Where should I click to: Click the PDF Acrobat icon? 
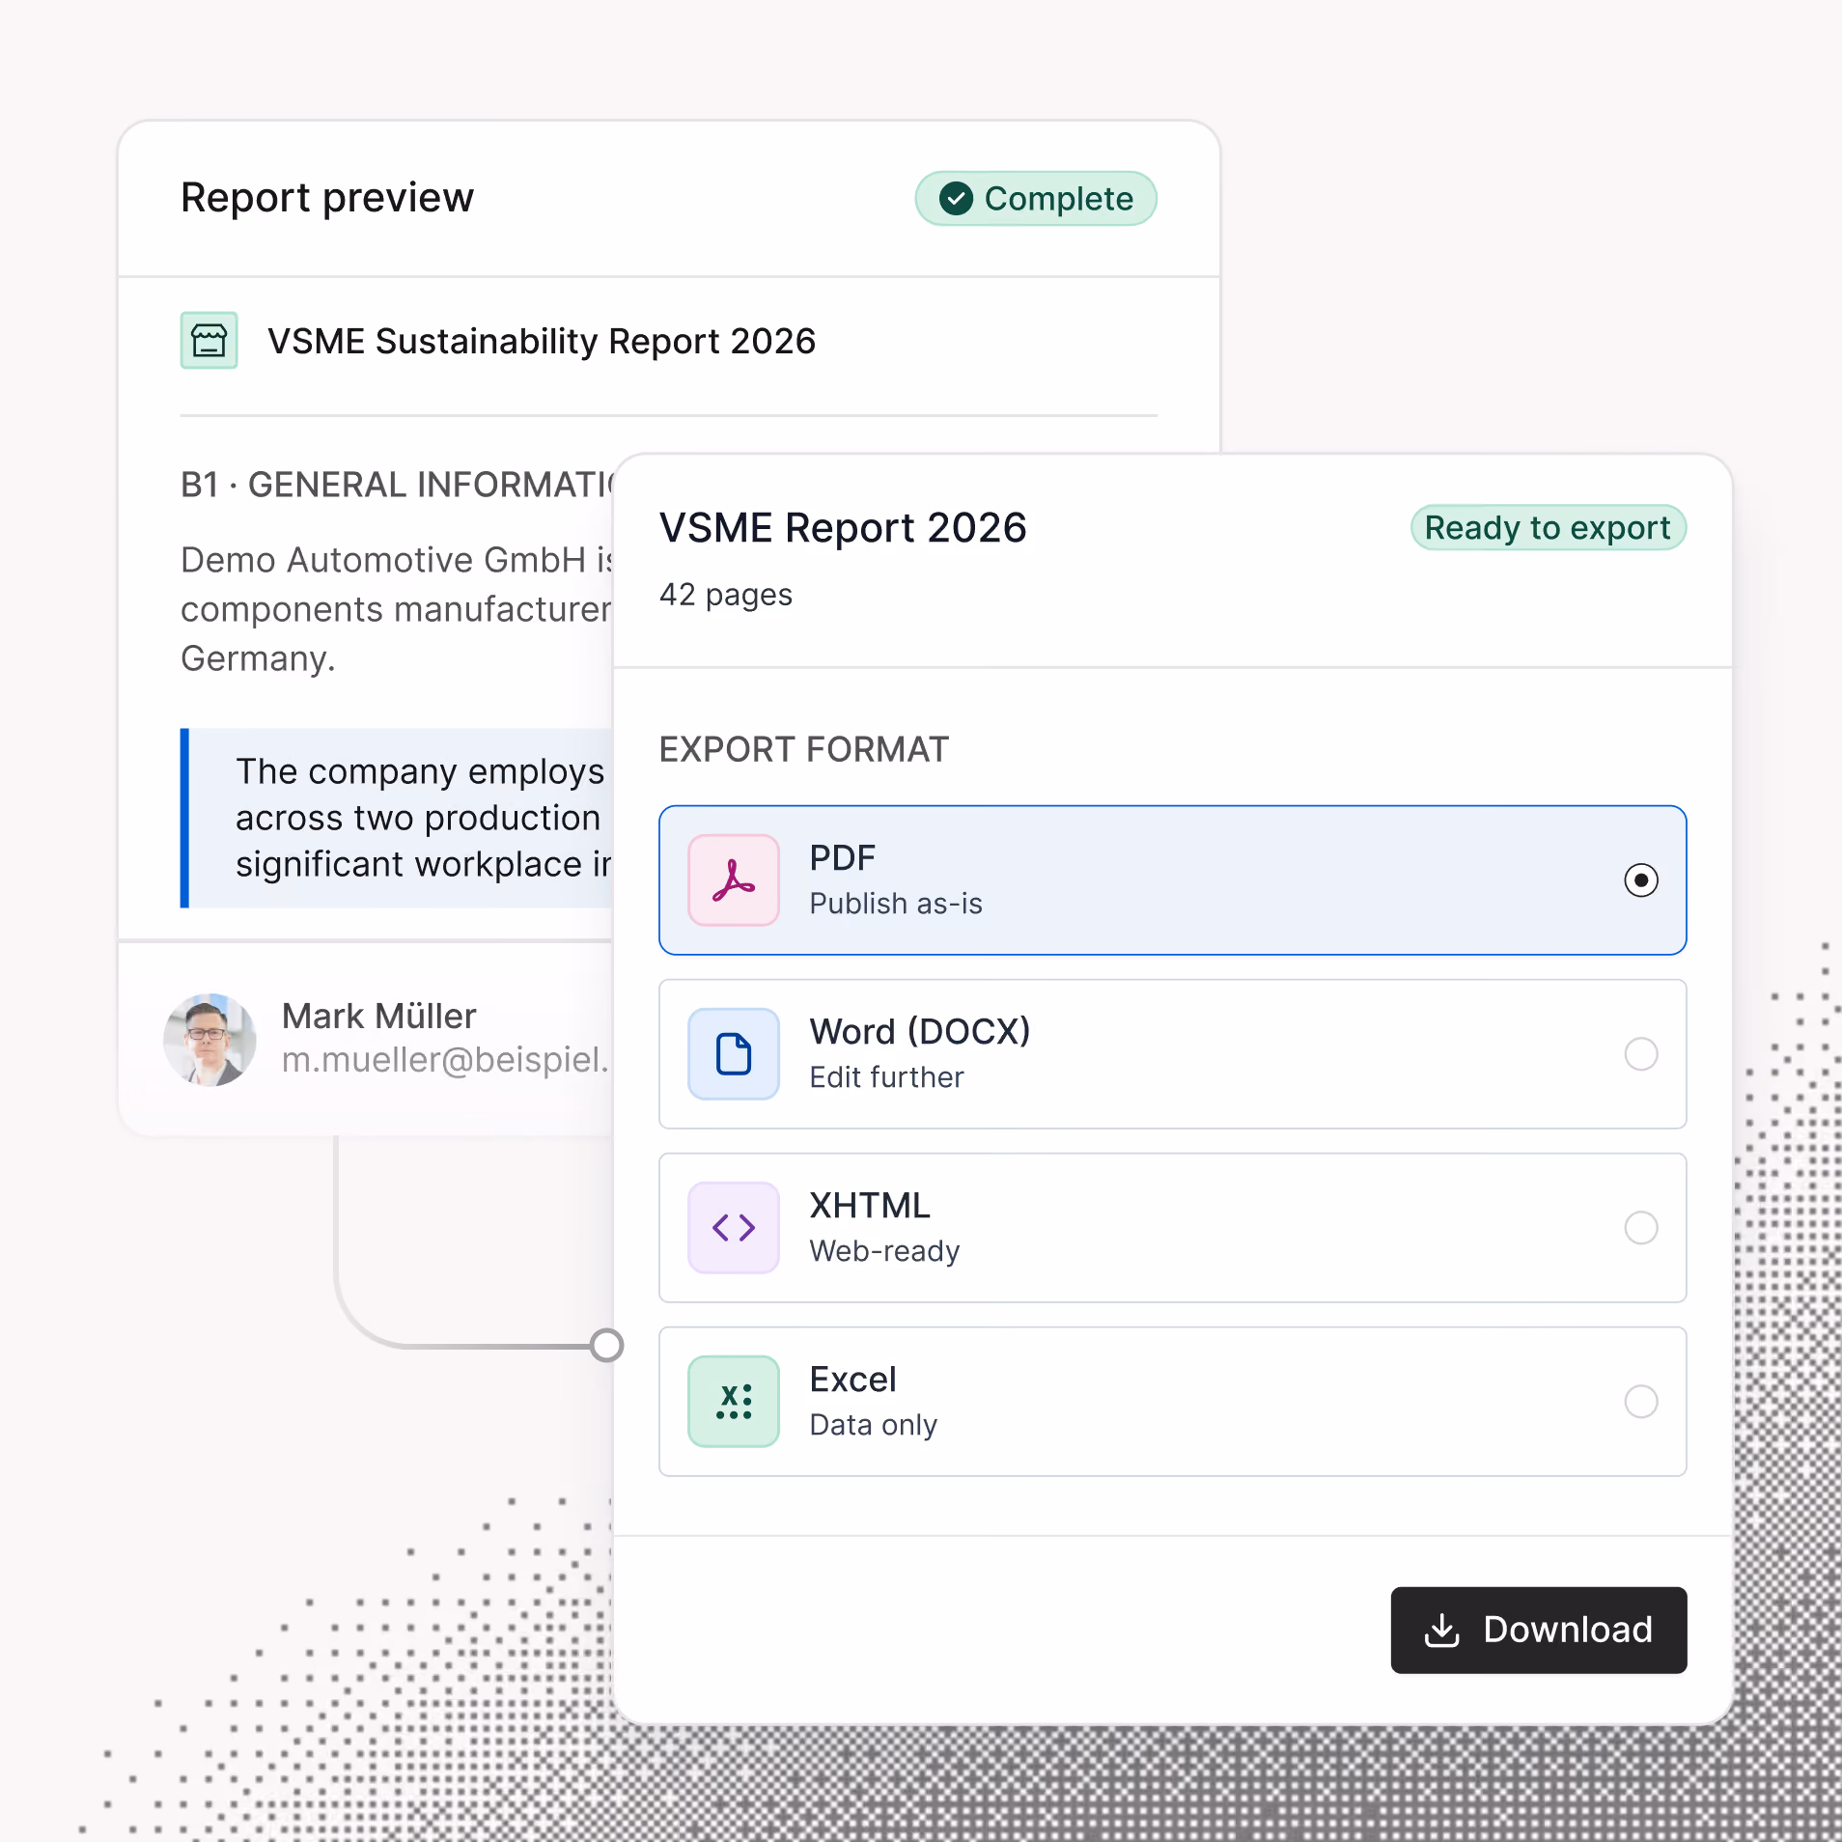point(734,880)
